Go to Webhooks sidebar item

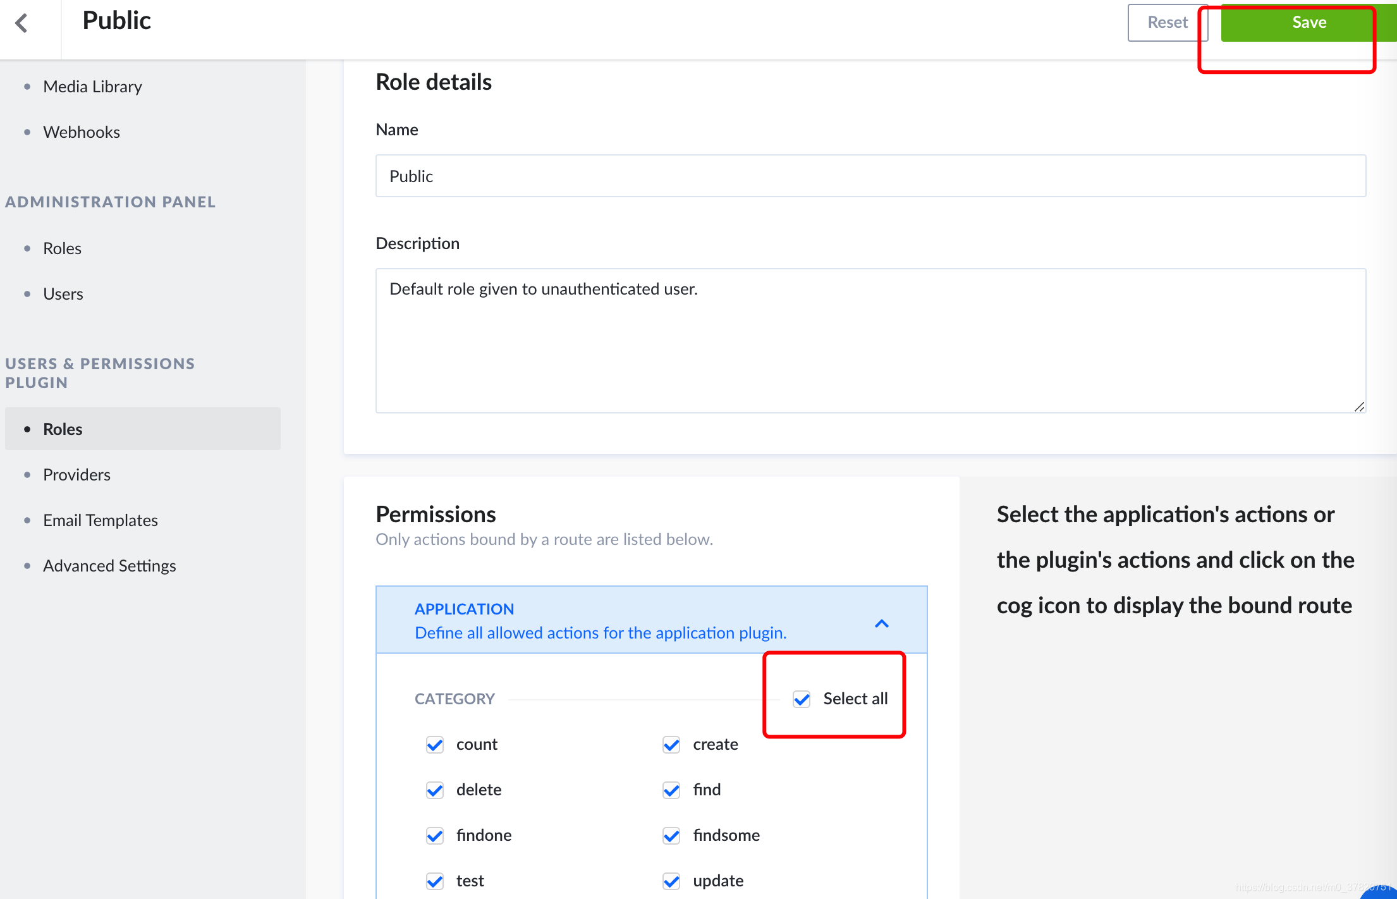[x=82, y=132]
